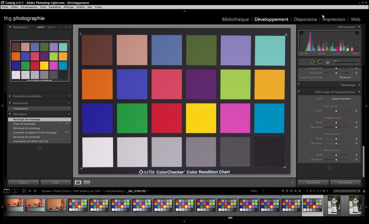Adjust the Rouge/Cyan slider

pyautogui.click(x=336, y=68)
